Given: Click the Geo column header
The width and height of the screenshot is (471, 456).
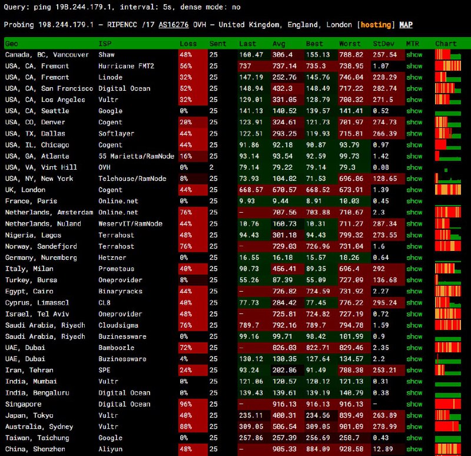Looking at the screenshot, I should point(11,44).
